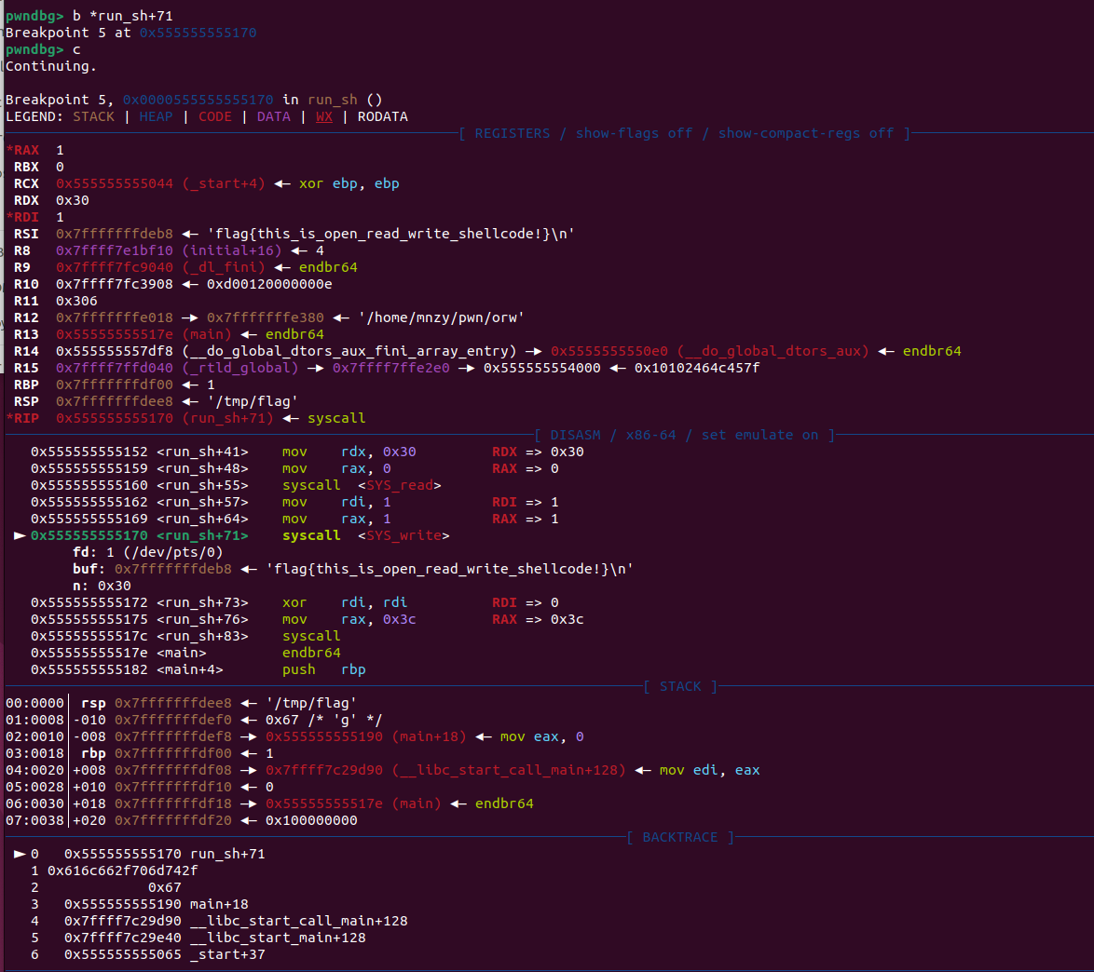This screenshot has height=972, width=1094.
Task: Click __do_global_dtors_aux_fini_array_entry symbol
Action: click(x=349, y=351)
